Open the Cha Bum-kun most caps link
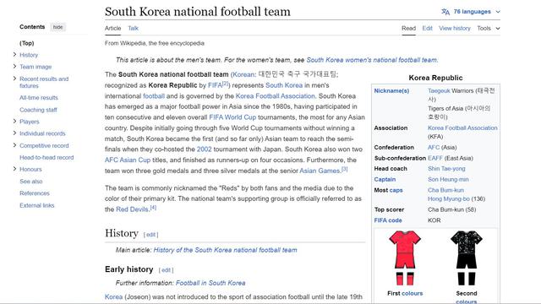541x304 pixels. 445,190
